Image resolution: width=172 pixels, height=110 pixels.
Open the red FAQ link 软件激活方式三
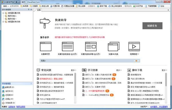(51, 79)
